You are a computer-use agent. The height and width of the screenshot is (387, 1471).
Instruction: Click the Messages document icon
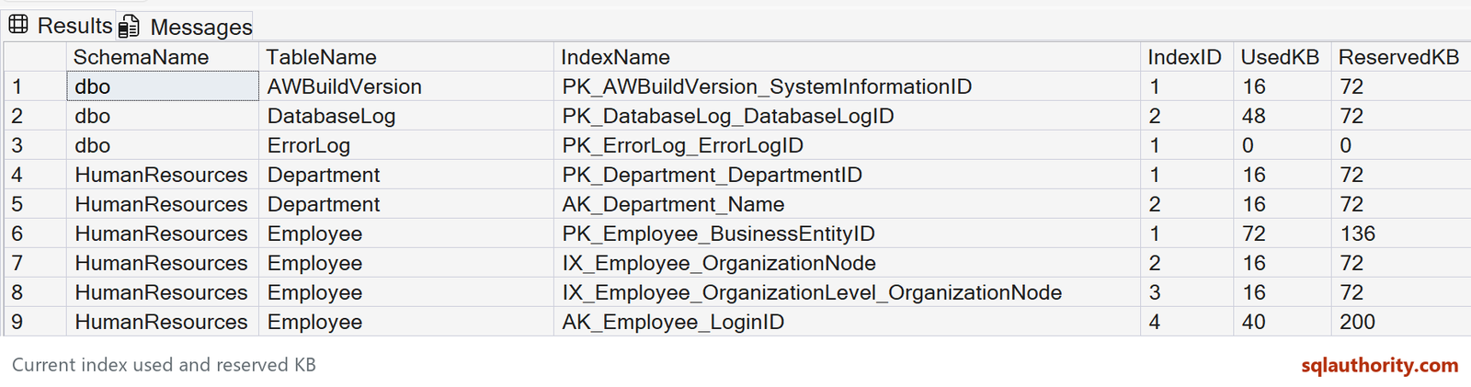point(130,27)
